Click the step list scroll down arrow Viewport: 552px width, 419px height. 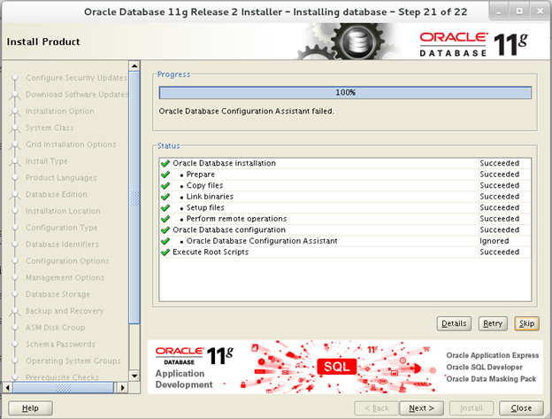[x=134, y=376]
